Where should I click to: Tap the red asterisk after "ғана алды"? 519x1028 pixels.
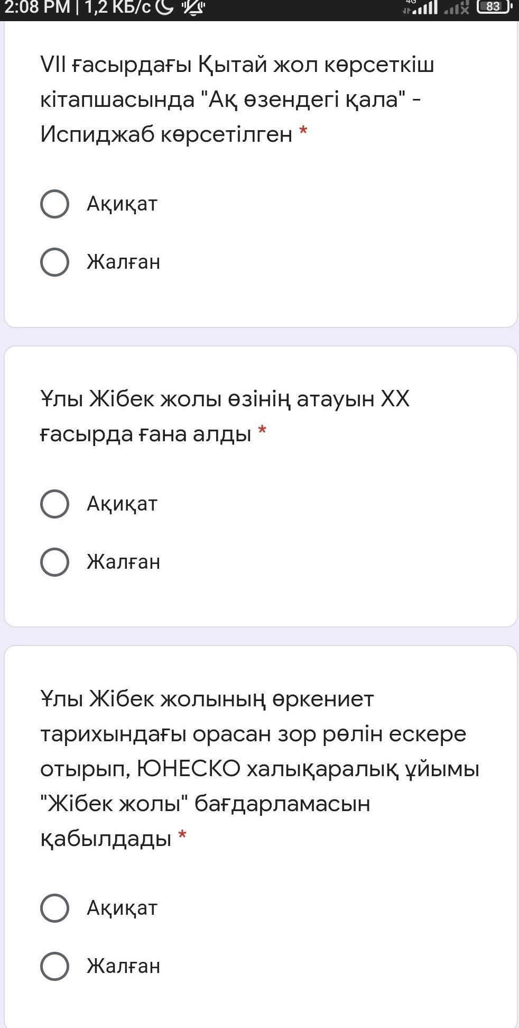[262, 431]
